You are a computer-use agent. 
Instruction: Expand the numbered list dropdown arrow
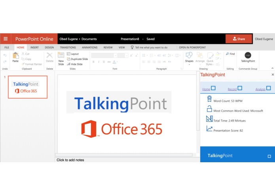coord(155,55)
